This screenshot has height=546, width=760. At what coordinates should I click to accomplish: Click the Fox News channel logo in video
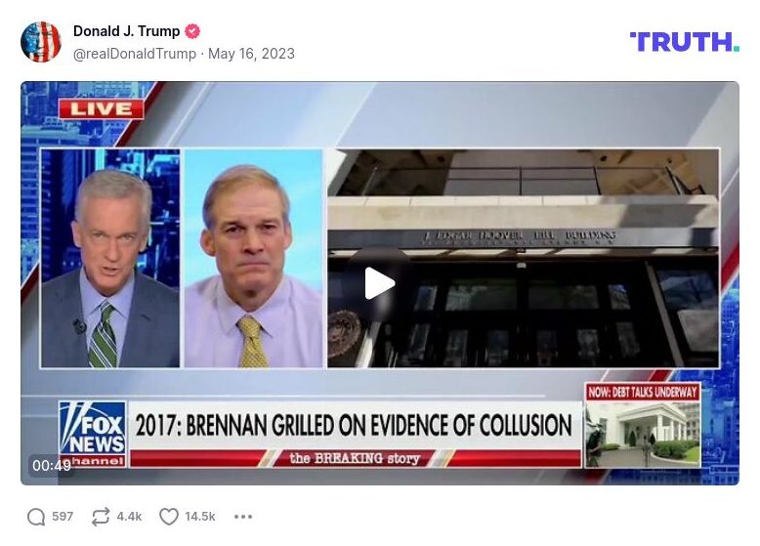[x=93, y=434]
